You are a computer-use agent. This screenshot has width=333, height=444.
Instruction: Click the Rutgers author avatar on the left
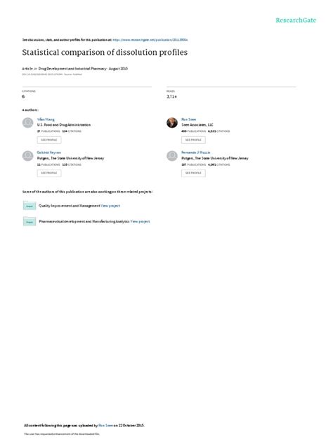pos(28,156)
